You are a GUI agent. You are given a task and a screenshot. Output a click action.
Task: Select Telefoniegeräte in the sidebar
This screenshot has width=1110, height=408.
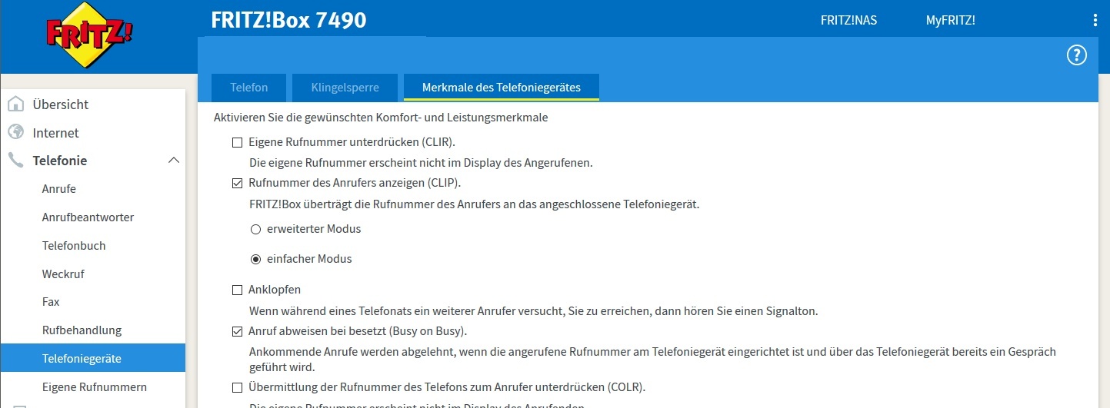(93, 358)
